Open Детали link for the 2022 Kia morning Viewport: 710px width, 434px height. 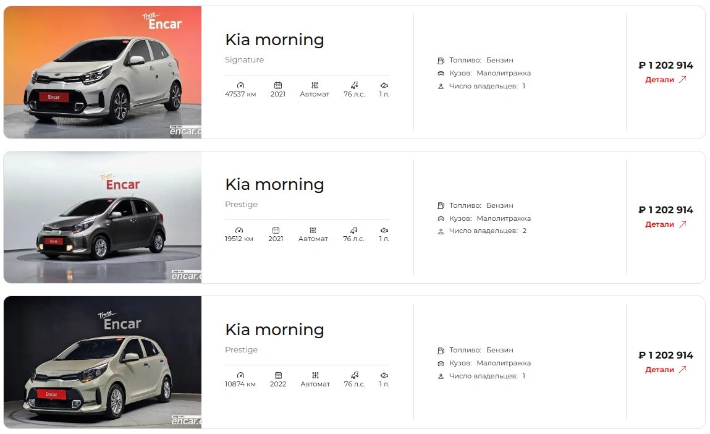coord(660,370)
